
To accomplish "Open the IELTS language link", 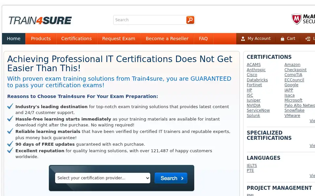I will coord(252,166).
